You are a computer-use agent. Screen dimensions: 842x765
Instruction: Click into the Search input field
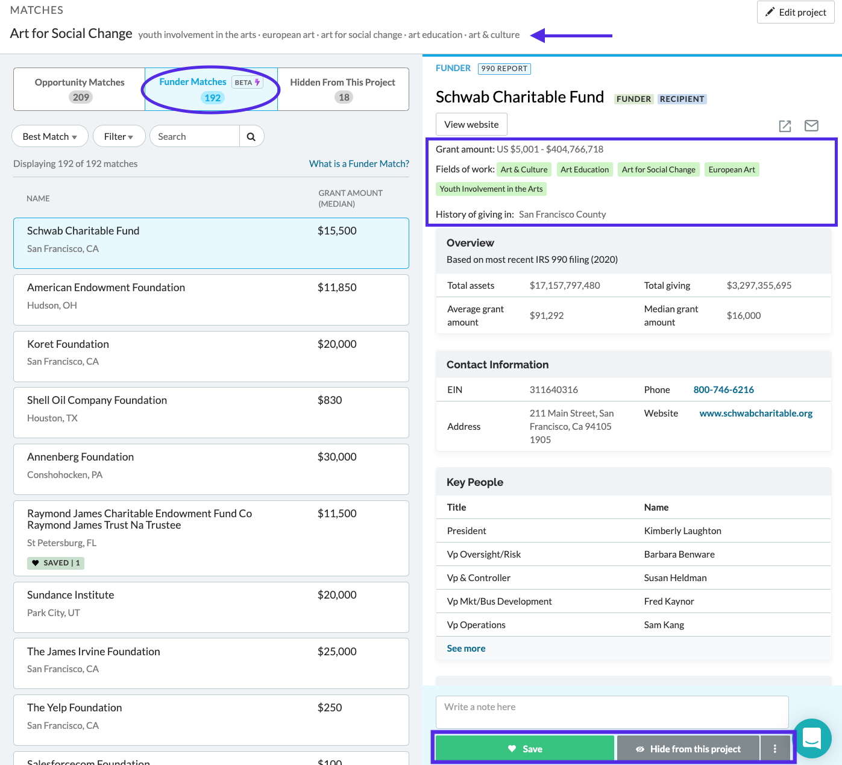pyautogui.click(x=195, y=136)
